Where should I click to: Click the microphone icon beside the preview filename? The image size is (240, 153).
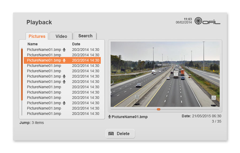tap(109, 117)
